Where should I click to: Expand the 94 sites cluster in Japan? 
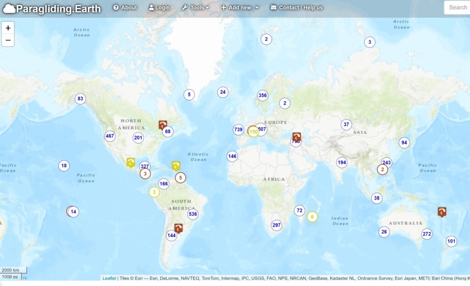[x=404, y=143]
